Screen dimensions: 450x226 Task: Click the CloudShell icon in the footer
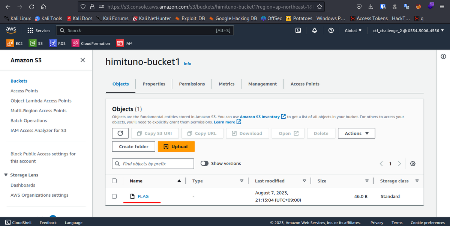coord(7,223)
